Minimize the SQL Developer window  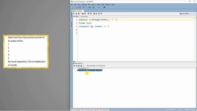[185, 2]
